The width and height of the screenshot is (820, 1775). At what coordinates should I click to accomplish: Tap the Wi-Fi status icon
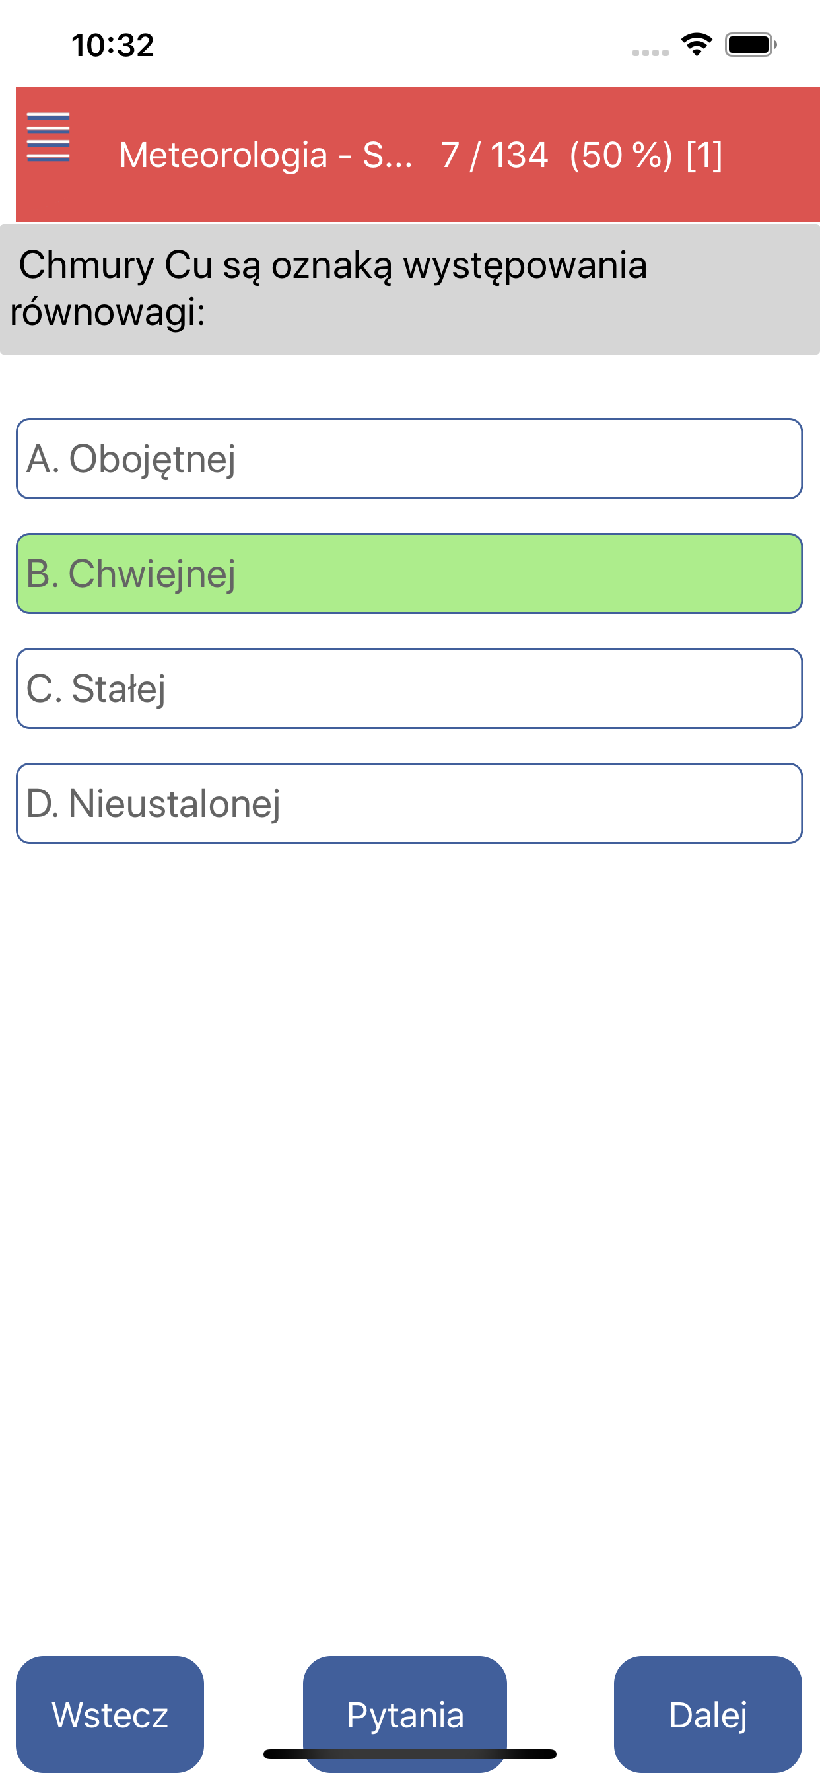(697, 45)
